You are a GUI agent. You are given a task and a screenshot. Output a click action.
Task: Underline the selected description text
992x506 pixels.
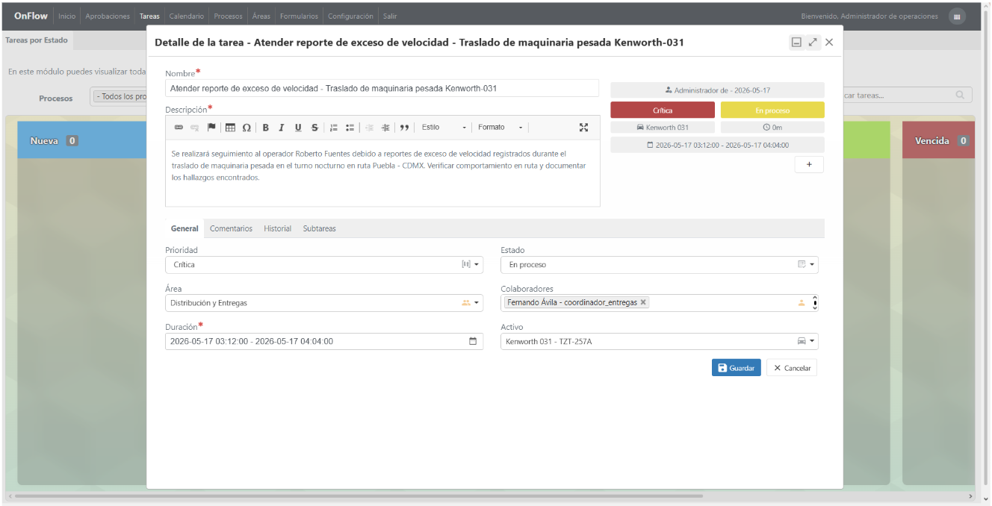tap(298, 128)
